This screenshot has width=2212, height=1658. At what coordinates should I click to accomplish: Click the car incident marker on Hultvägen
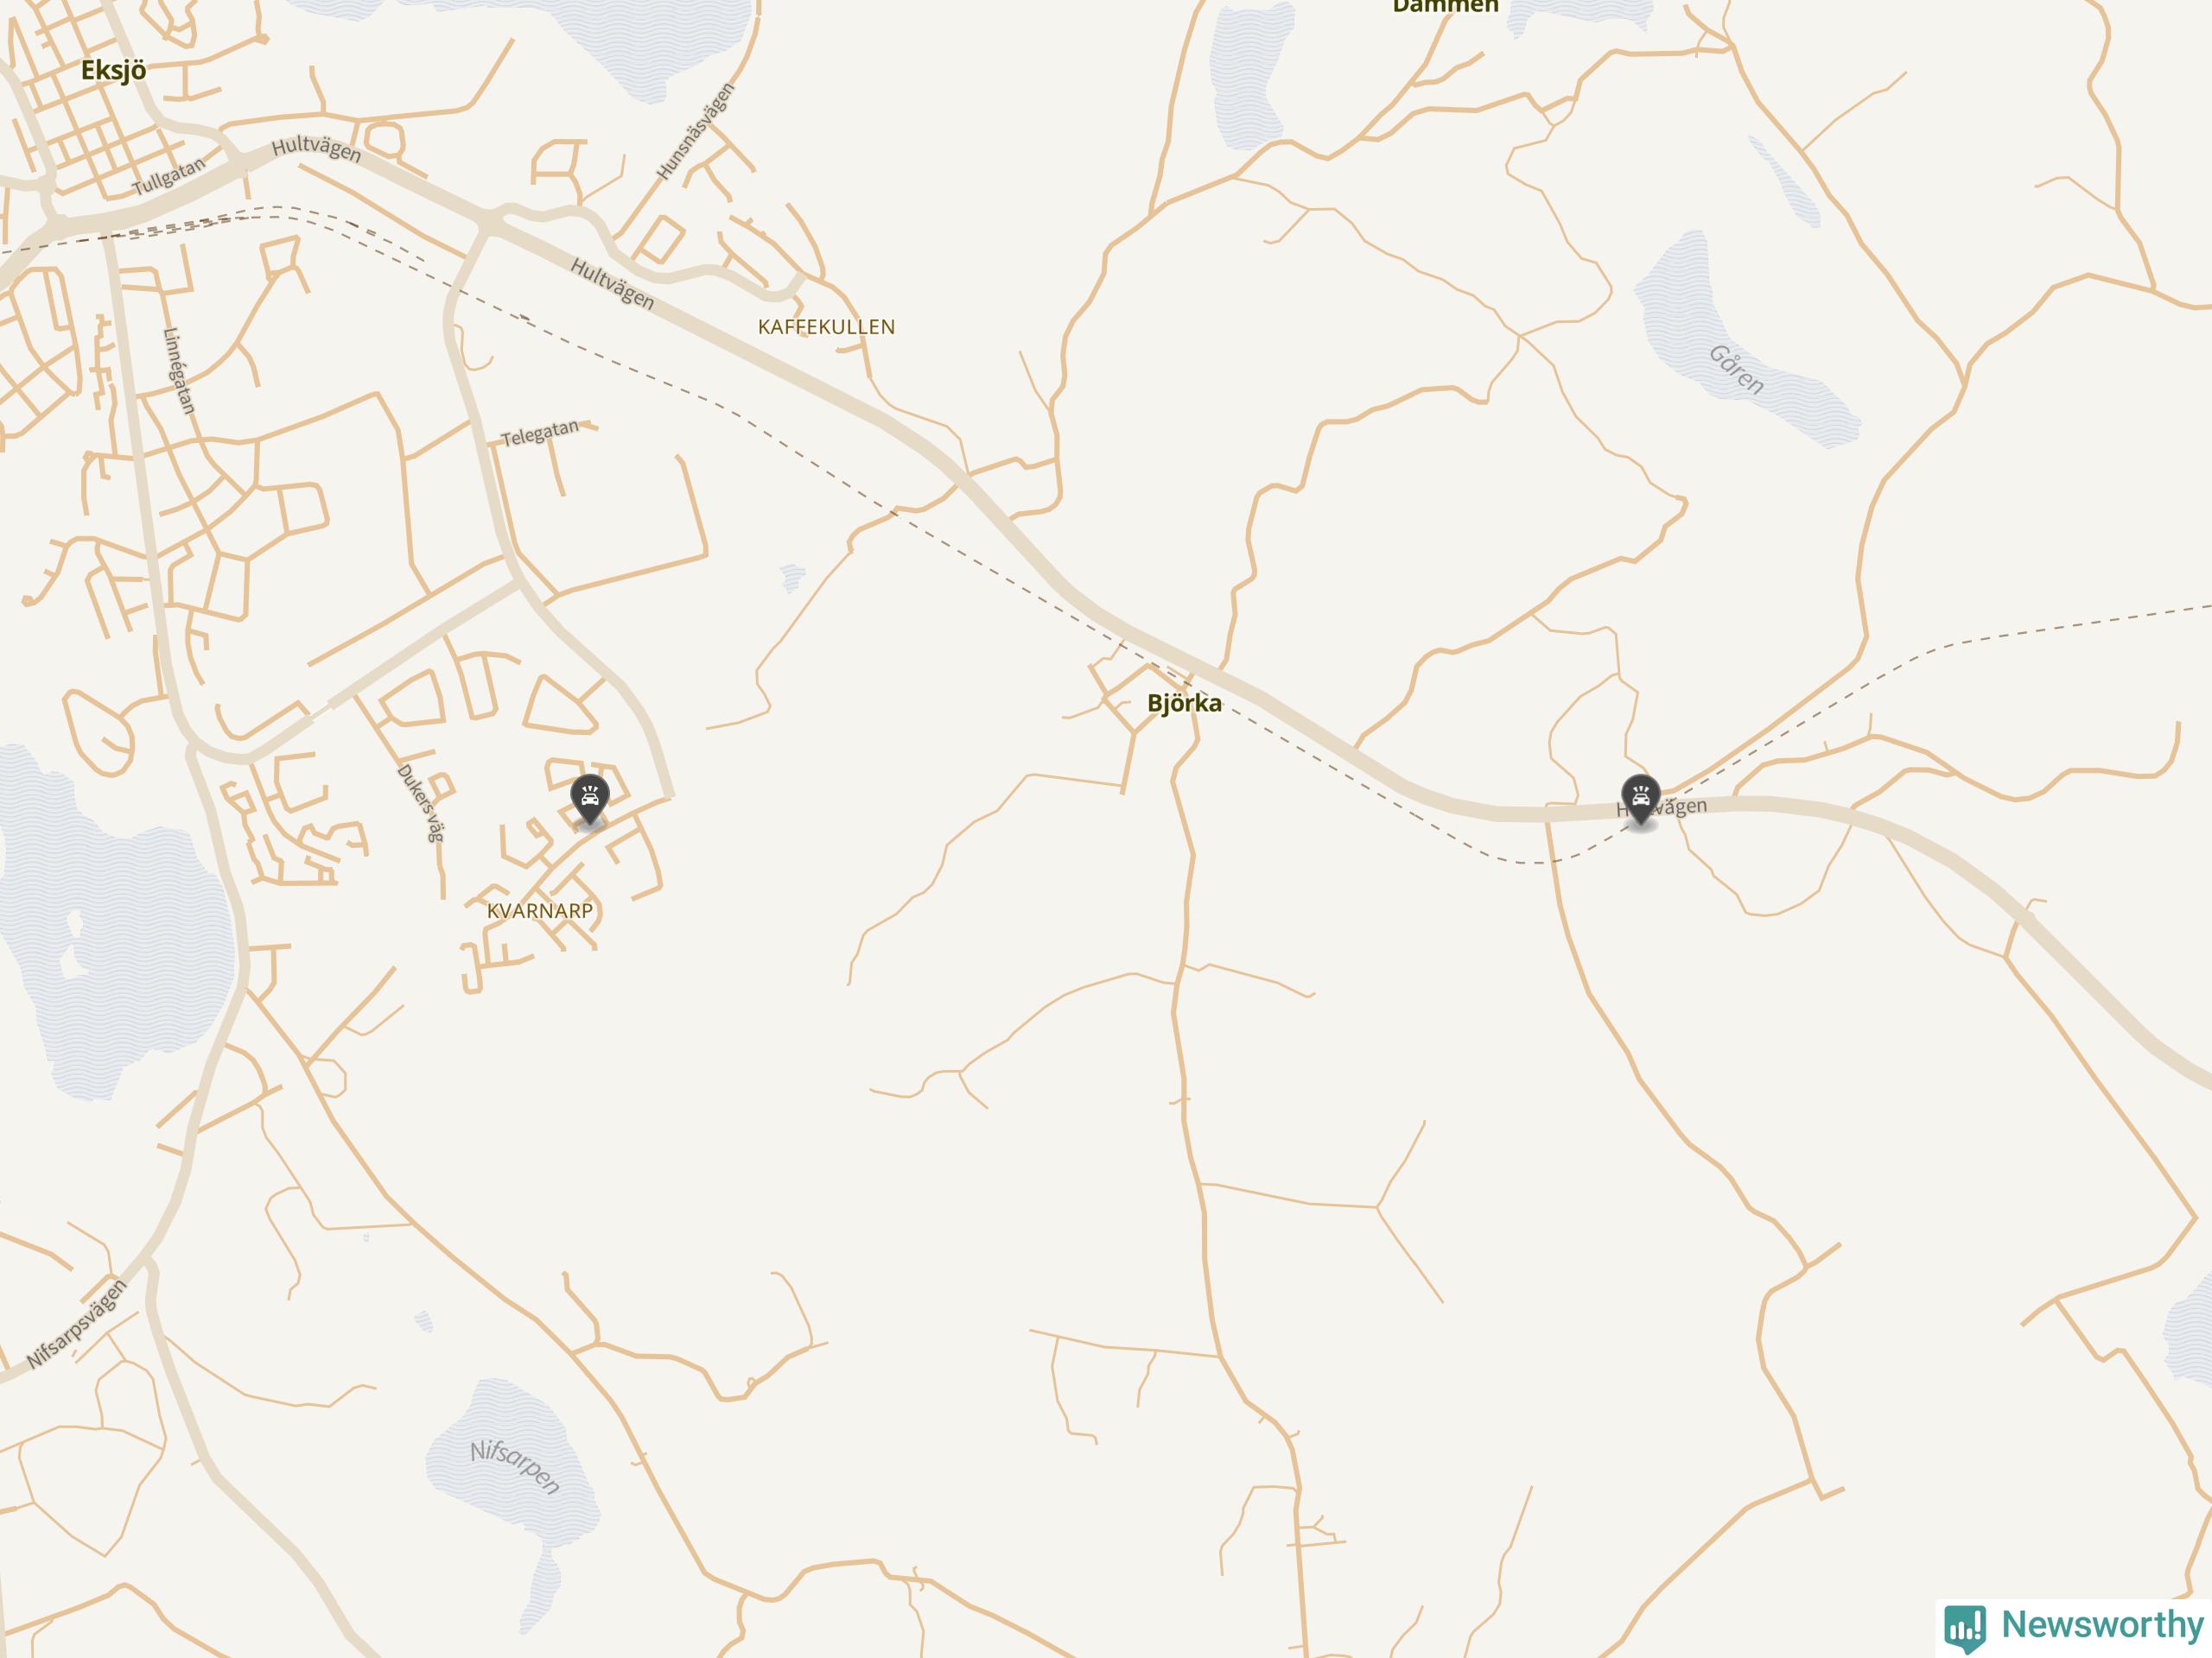tap(1641, 799)
